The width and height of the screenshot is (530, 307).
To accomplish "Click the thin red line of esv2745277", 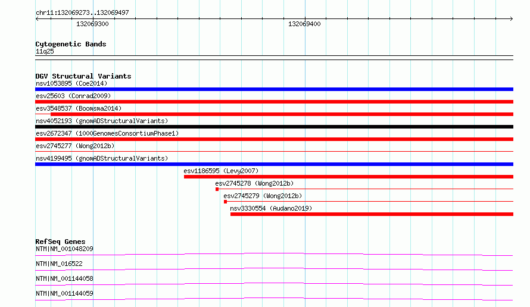I will point(274,151).
